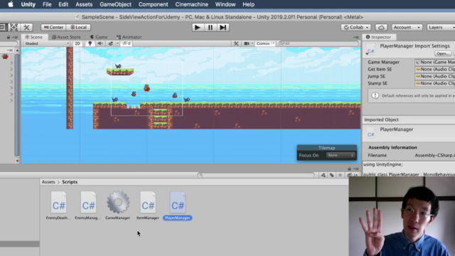Lock the Hierarchy panel

click(x=8, y=37)
